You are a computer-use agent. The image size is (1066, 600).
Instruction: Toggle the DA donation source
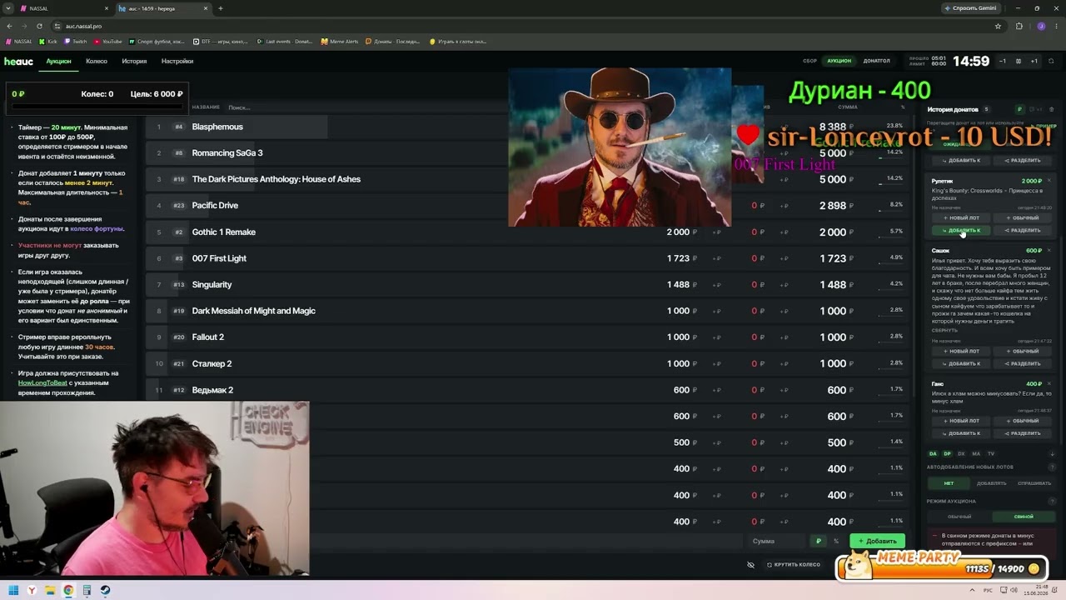coord(933,453)
